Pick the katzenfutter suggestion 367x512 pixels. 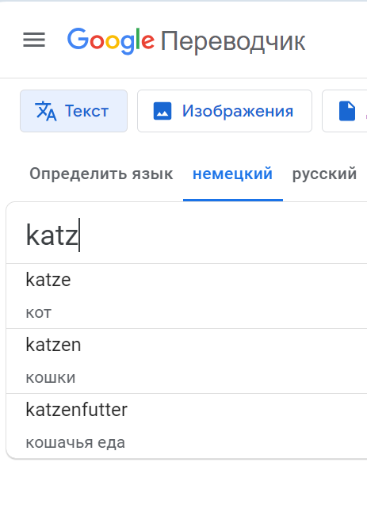point(186,426)
